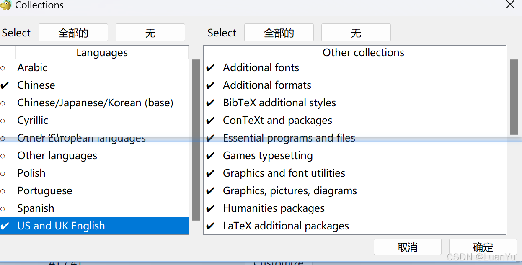Select all other collections via 全部的
The height and width of the screenshot is (265, 522).
coord(279,33)
